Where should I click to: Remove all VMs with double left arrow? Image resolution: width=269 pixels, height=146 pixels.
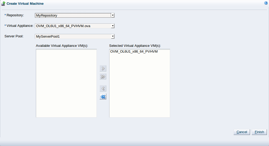coord(103,97)
